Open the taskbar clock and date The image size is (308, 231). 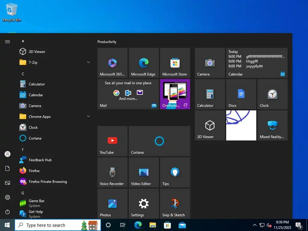pyautogui.click(x=282, y=225)
